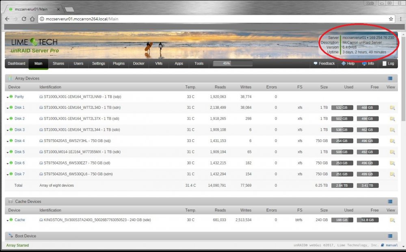Bookmark this page with star icon
The height and width of the screenshot is (252, 406).
(x=391, y=19)
